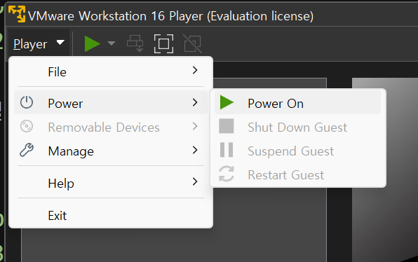Expand the Help submenu chevron
This screenshot has height=262, width=418.
point(195,181)
